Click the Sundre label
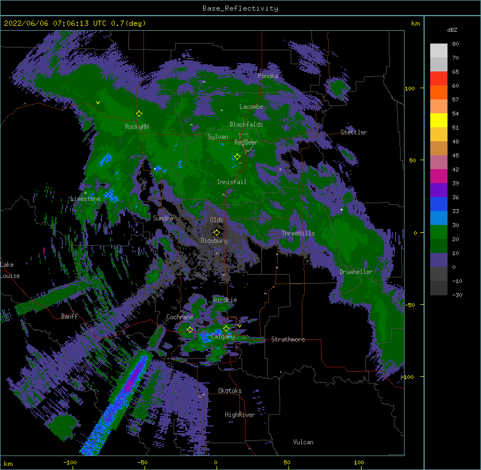481x470 pixels. click(163, 218)
